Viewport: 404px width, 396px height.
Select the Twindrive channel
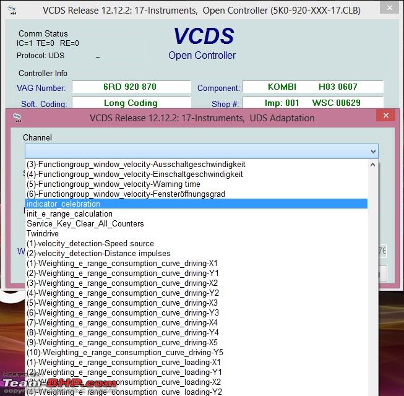click(196, 234)
